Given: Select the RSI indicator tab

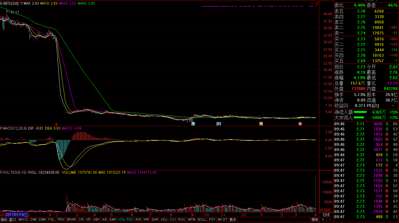Looking at the screenshot, I should [138, 220].
